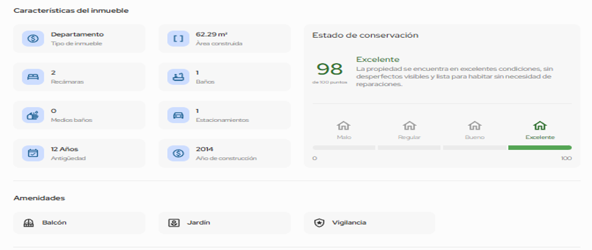Click the gray bar segment under Malo
The width and height of the screenshot is (592, 250).
click(x=344, y=147)
